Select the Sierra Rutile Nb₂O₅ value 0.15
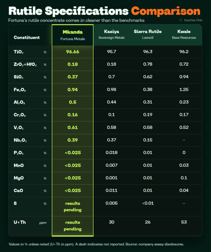 [x=148, y=140]
